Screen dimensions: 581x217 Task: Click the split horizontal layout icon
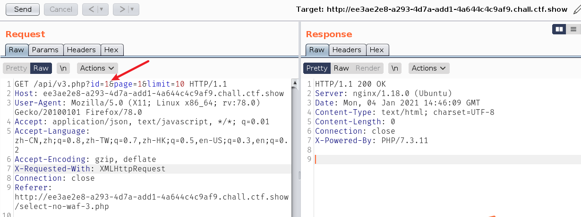point(559,29)
